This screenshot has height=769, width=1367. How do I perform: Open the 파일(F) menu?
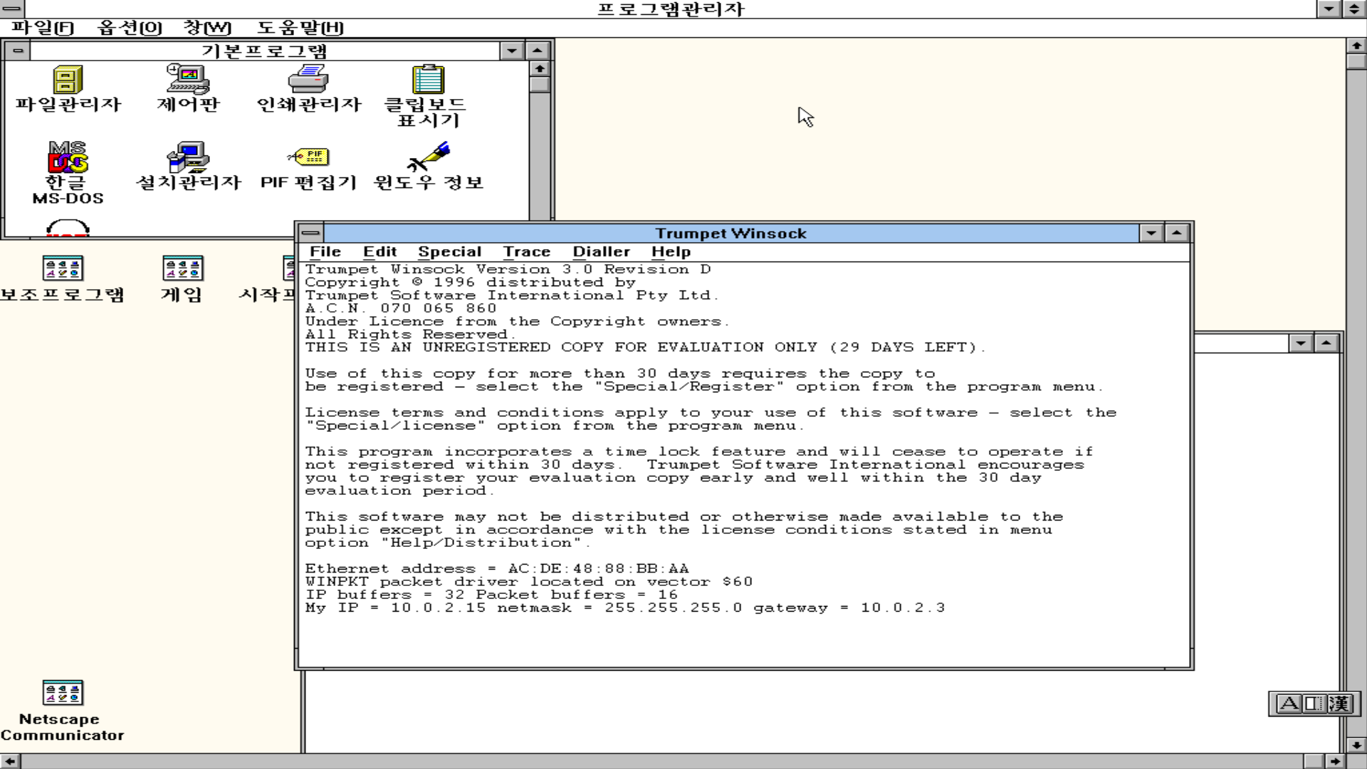[43, 28]
